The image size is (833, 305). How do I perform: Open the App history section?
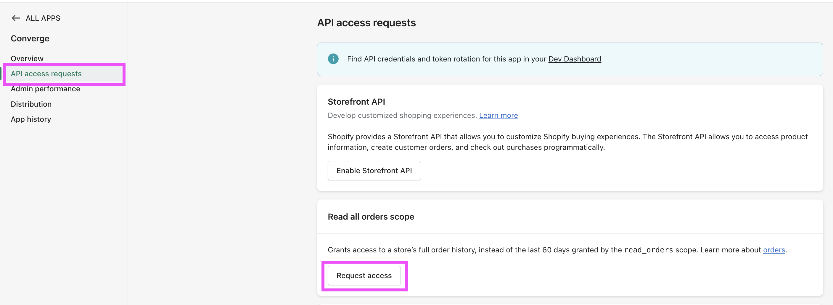pos(31,119)
